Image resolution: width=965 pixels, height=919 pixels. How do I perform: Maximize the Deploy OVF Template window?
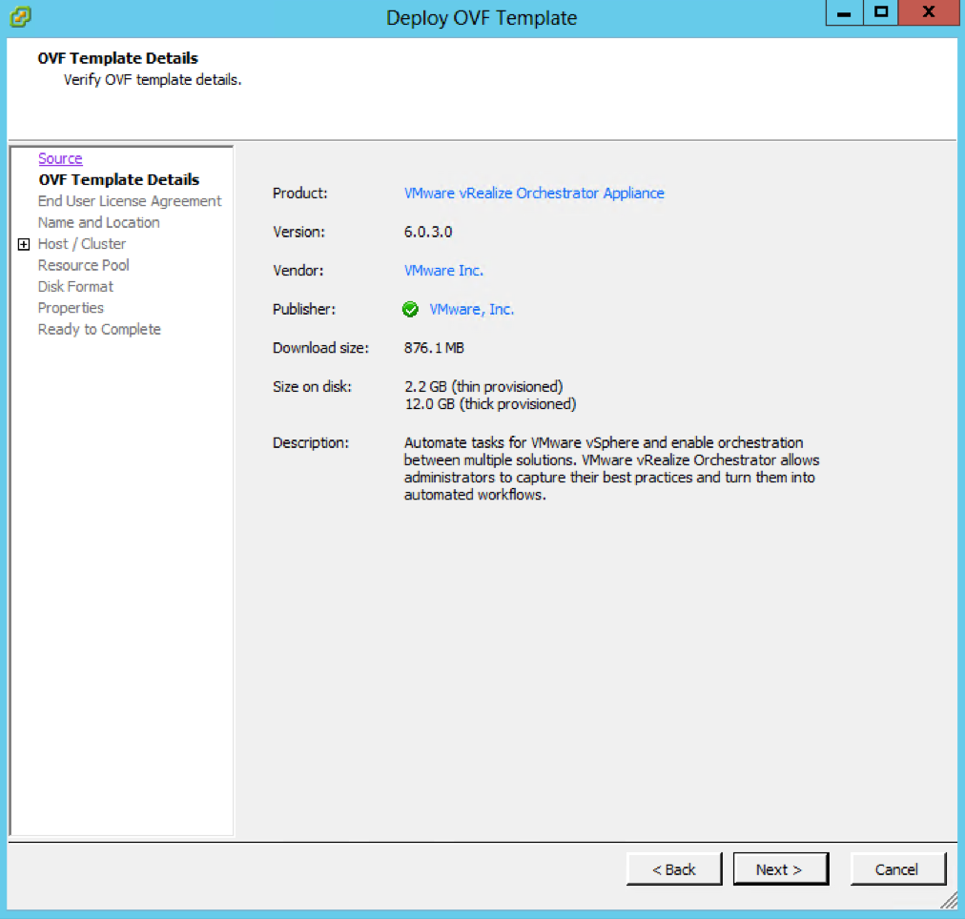(881, 13)
